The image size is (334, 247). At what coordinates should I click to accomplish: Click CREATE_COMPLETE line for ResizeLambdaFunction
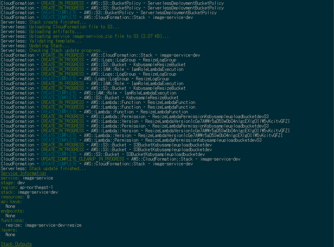pos(94,112)
